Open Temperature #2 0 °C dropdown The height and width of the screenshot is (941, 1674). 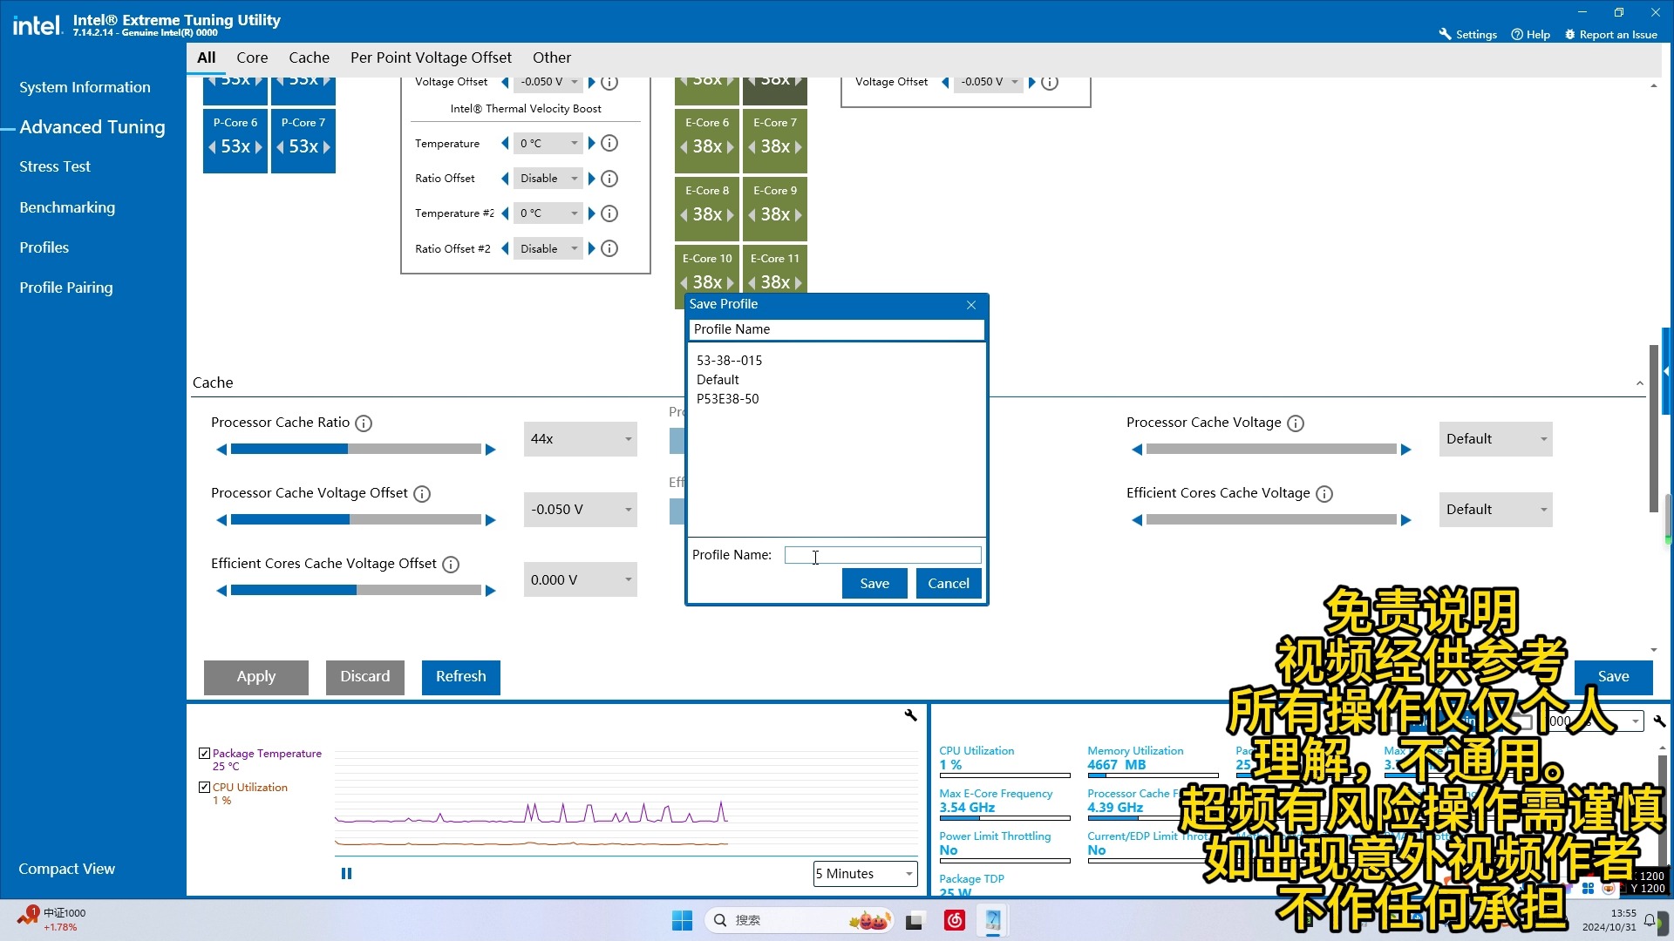[548, 213]
